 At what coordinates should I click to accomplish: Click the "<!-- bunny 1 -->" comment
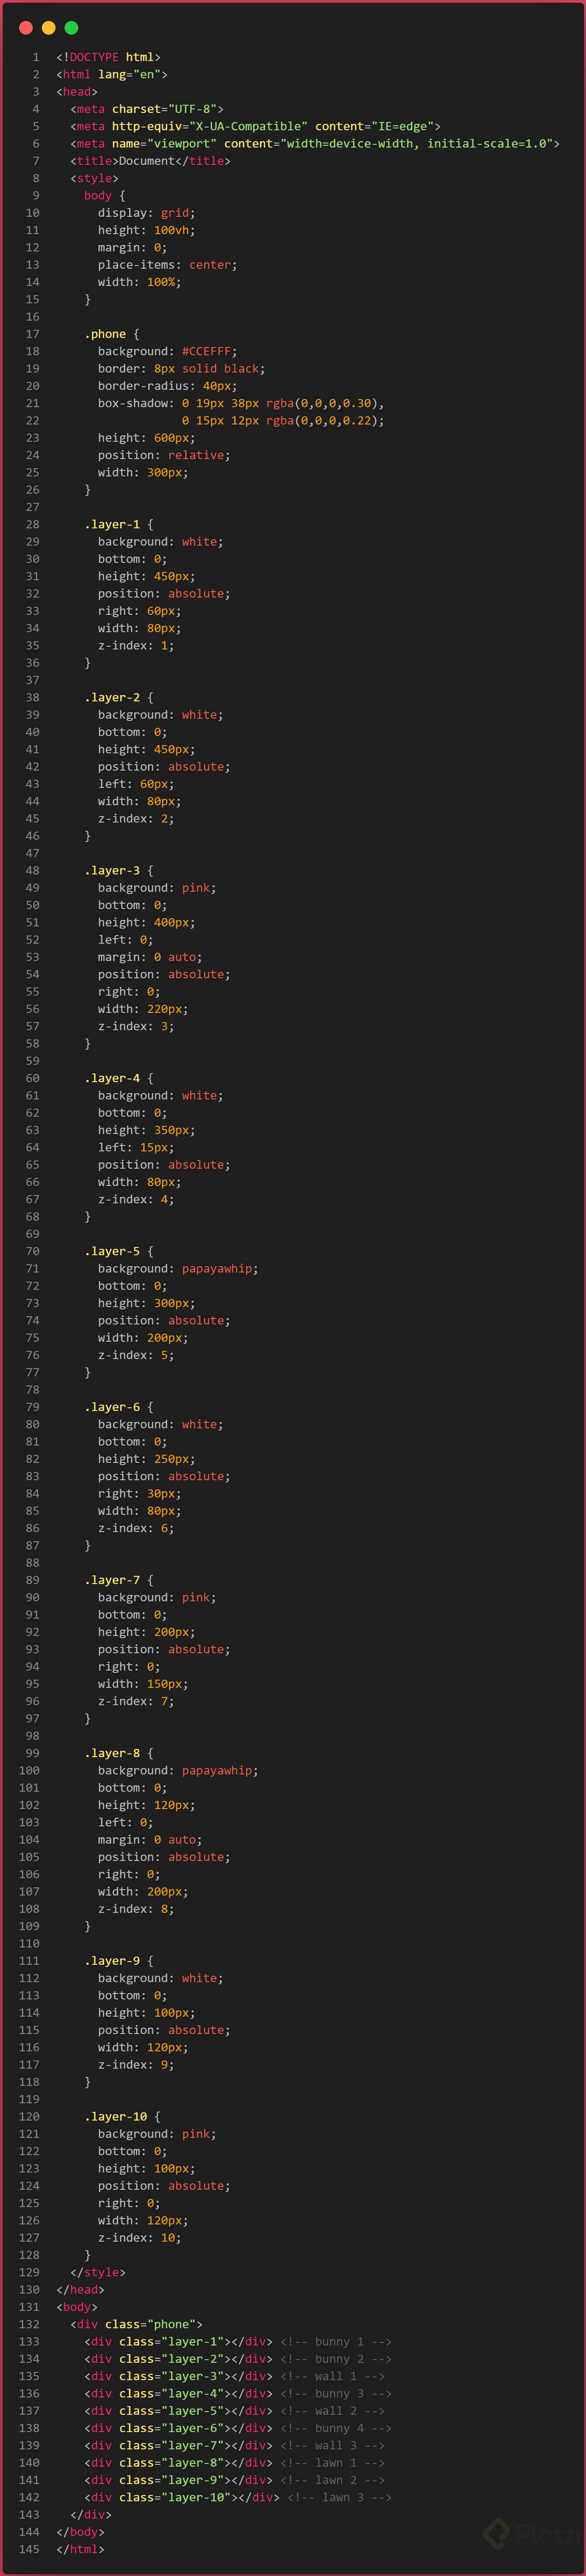click(x=335, y=2342)
